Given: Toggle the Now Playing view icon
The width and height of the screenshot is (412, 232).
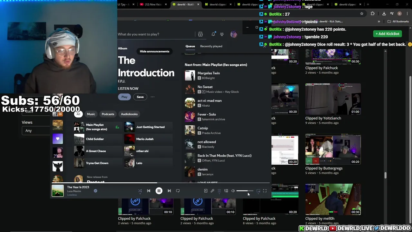Looking at the screenshot, I should 206,191.
